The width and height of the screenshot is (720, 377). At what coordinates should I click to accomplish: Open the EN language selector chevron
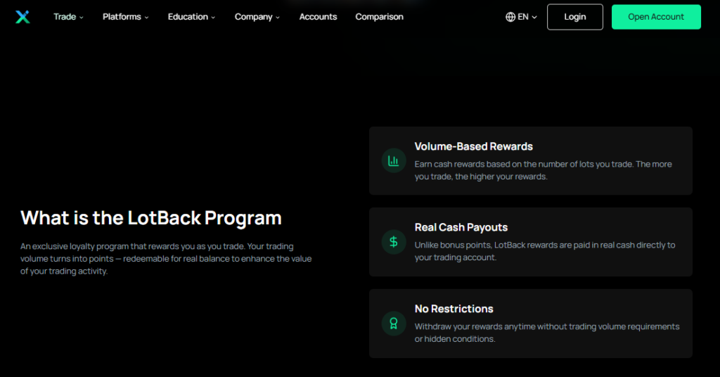click(x=534, y=17)
